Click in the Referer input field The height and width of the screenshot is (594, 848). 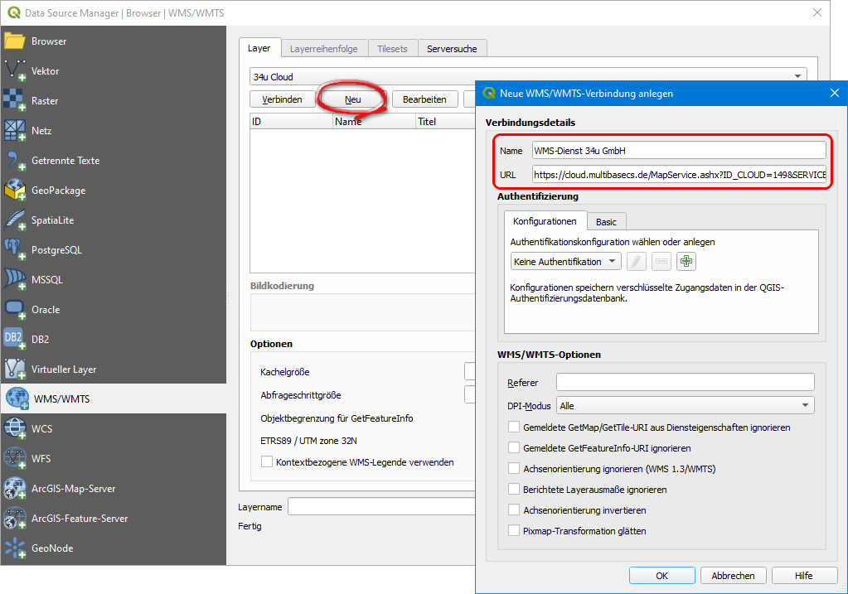pos(685,382)
